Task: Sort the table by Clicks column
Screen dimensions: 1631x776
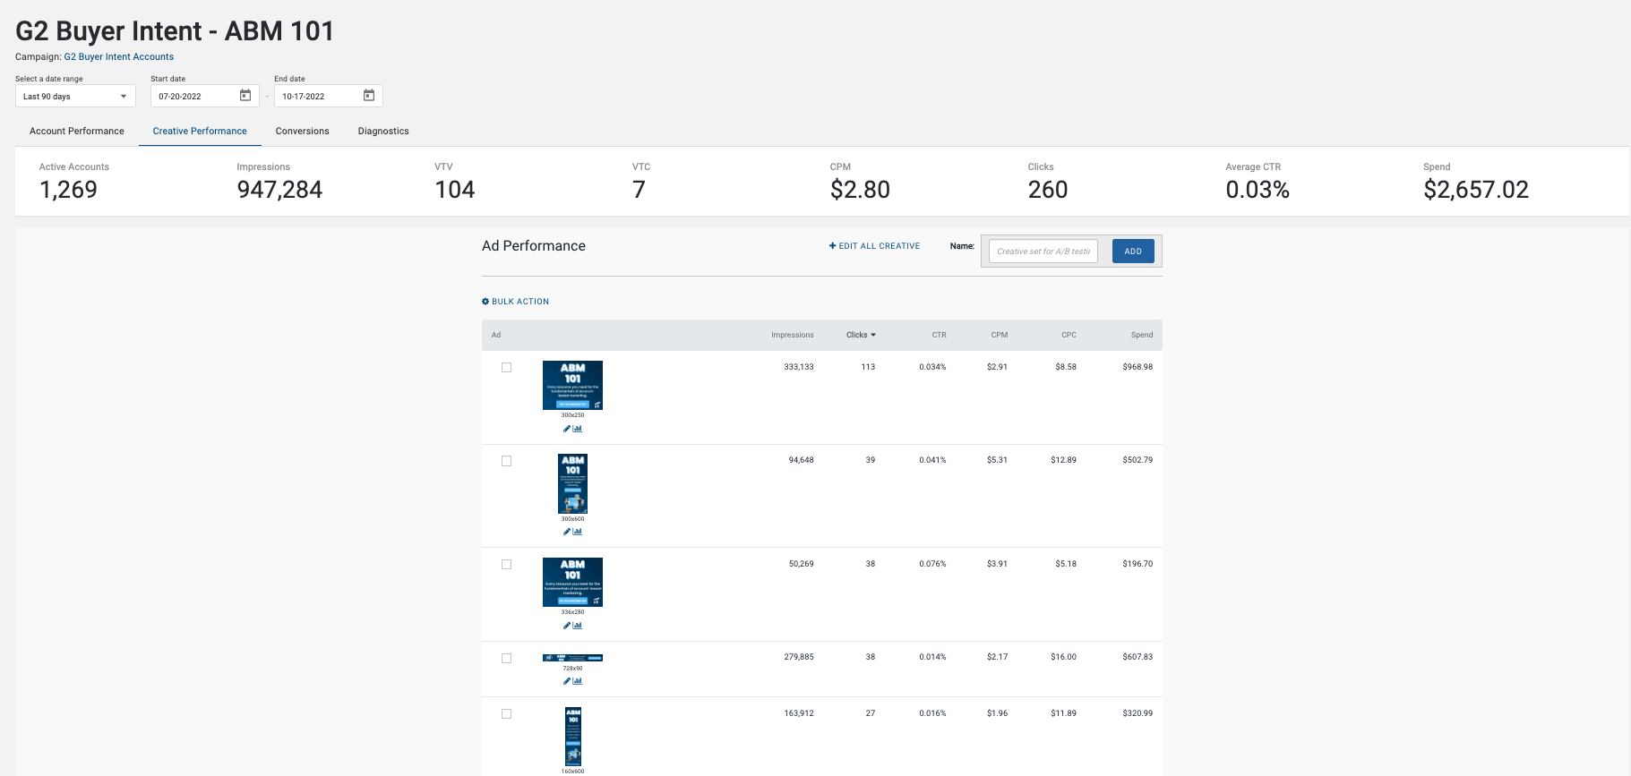Action: click(861, 335)
